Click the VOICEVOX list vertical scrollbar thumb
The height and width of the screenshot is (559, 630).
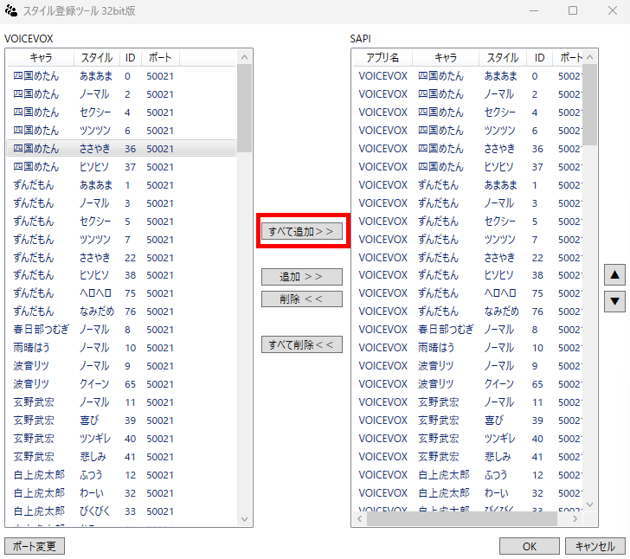[244, 108]
